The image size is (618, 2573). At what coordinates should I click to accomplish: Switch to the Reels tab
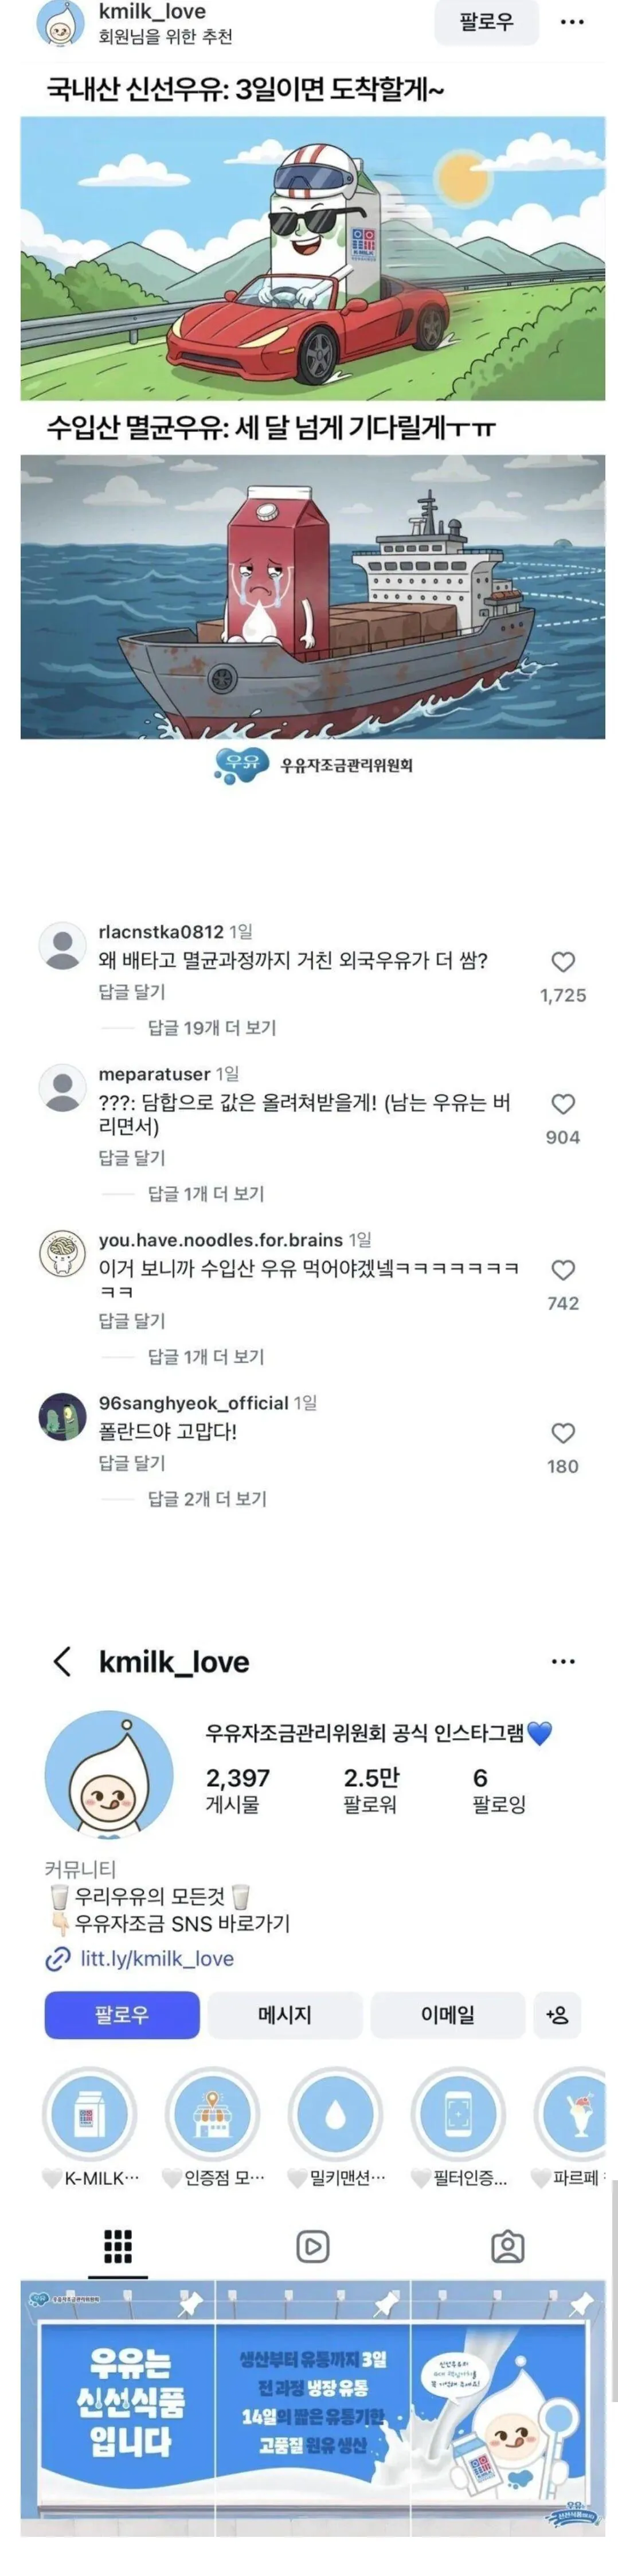click(x=312, y=2248)
